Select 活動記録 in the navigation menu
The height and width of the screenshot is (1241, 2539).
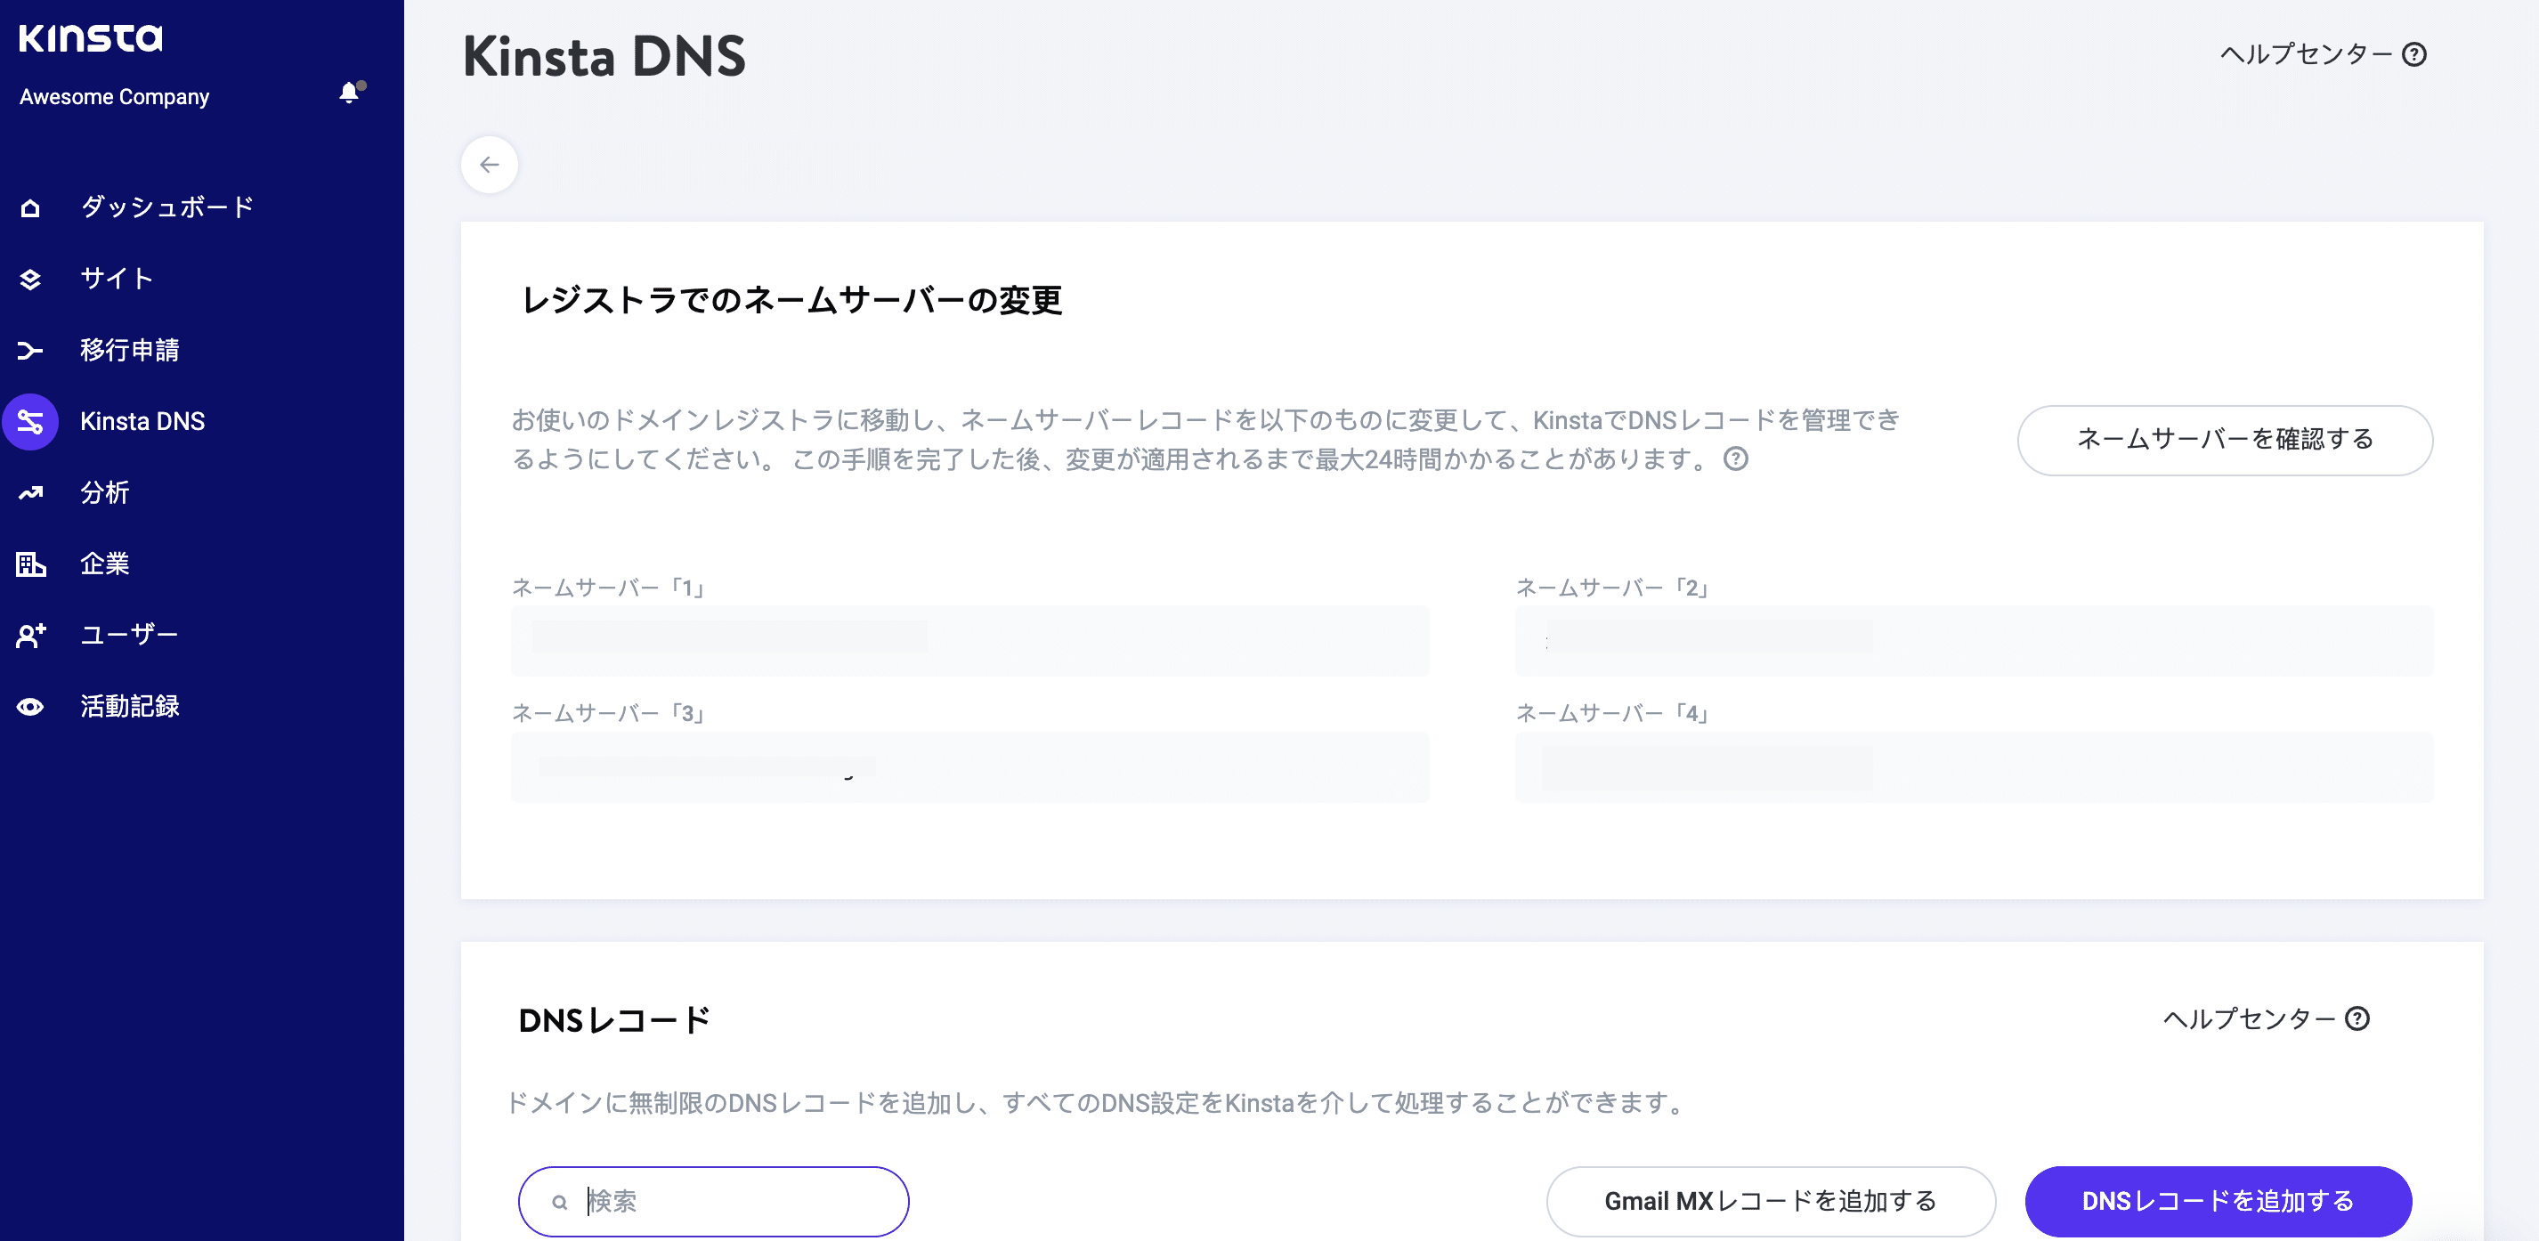[129, 706]
